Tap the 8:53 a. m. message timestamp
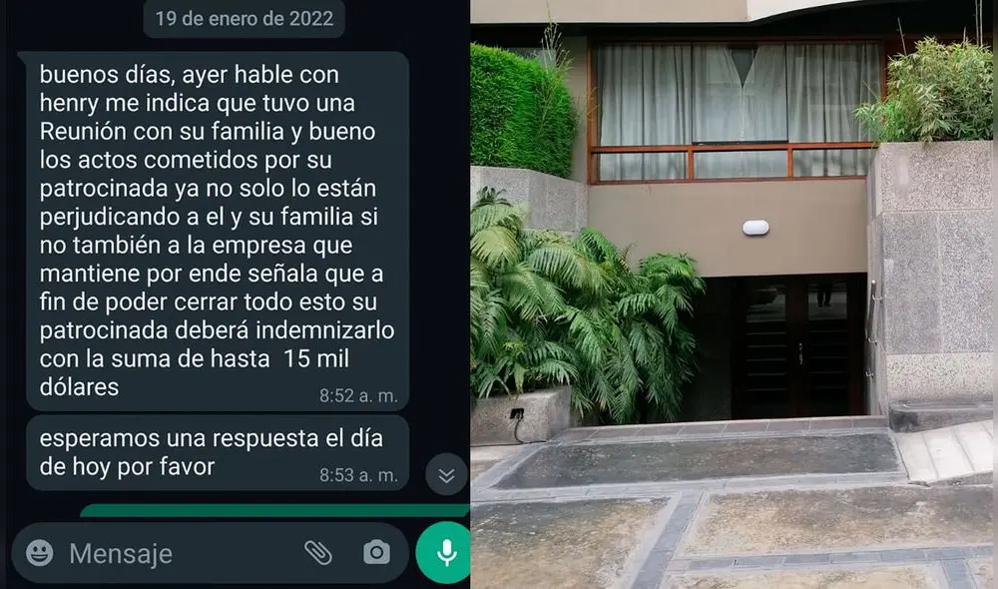 coord(358,475)
